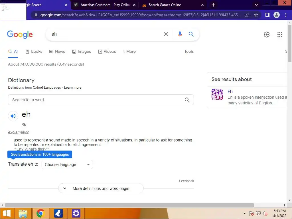Click the Eh crossword thumbnail image
Screen dimensions: 292x219
click(x=217, y=94)
